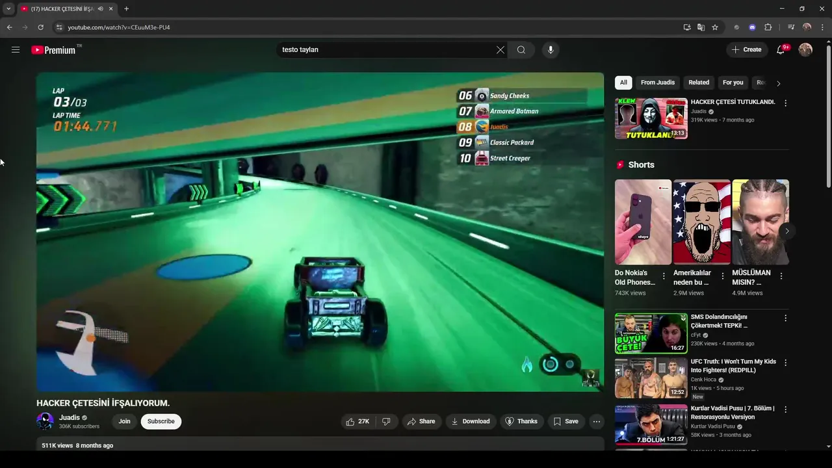Image resolution: width=832 pixels, height=468 pixels.
Task: Save video to playlist
Action: tap(566, 421)
